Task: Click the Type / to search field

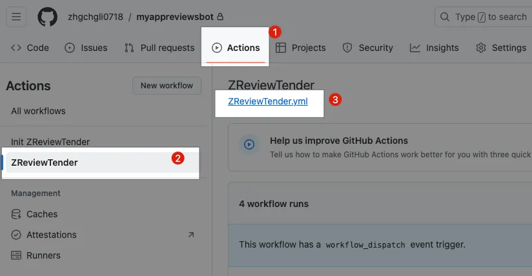Action: pyautogui.click(x=484, y=17)
